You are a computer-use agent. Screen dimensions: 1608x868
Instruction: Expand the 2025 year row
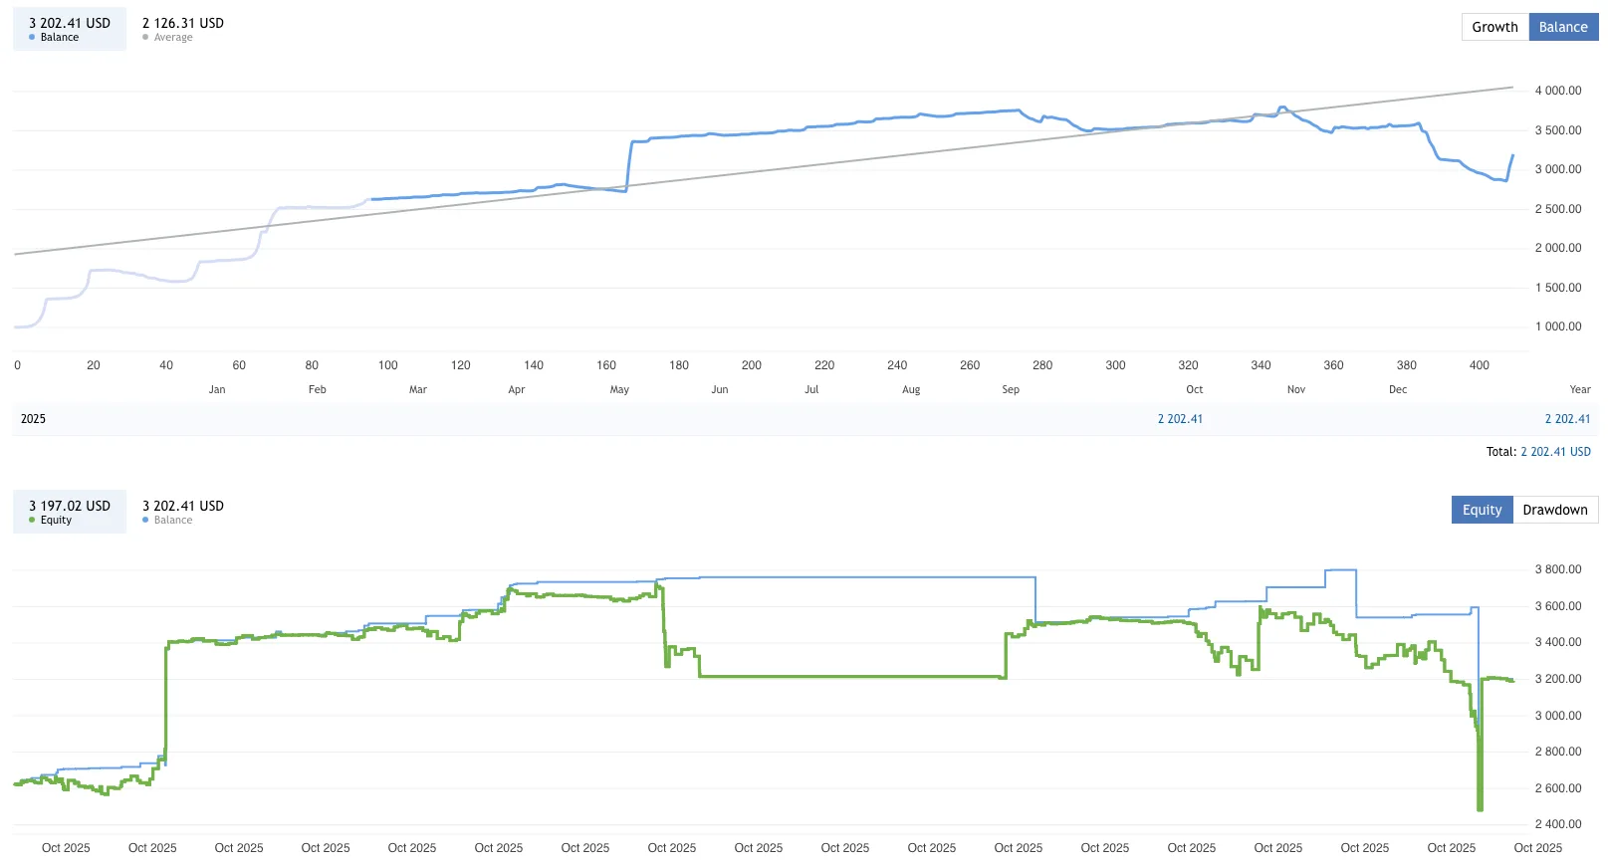[33, 419]
